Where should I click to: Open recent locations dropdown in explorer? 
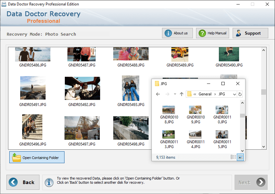click(175, 94)
